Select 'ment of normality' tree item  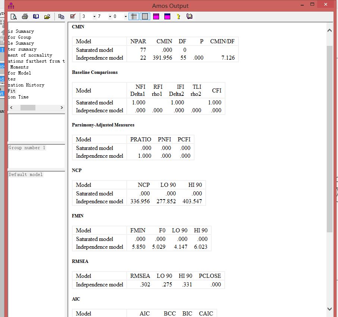pyautogui.click(x=30, y=55)
